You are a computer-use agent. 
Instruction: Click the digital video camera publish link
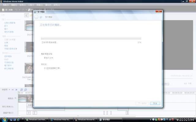point(9,69)
